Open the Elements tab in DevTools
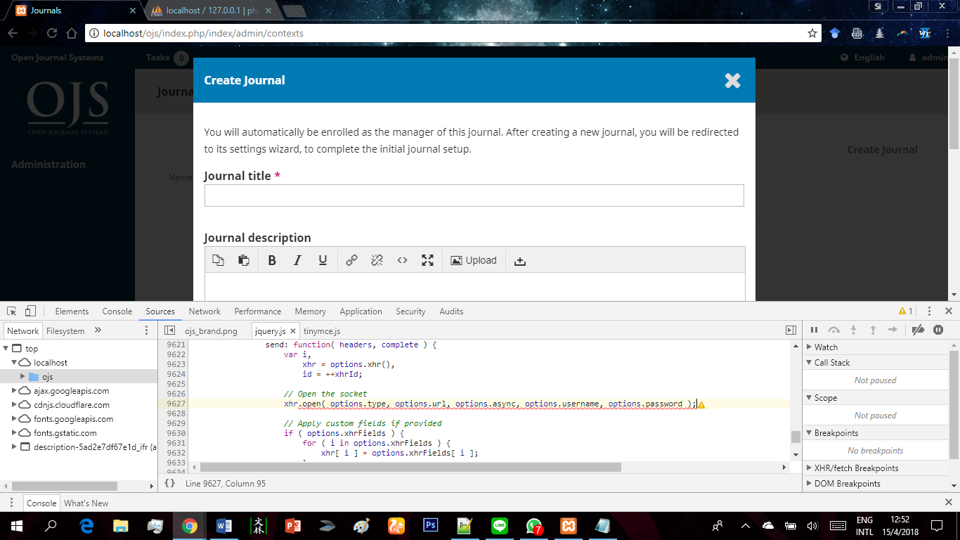 pyautogui.click(x=72, y=311)
